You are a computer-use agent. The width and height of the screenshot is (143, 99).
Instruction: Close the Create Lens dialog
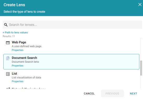(x=140, y=5)
